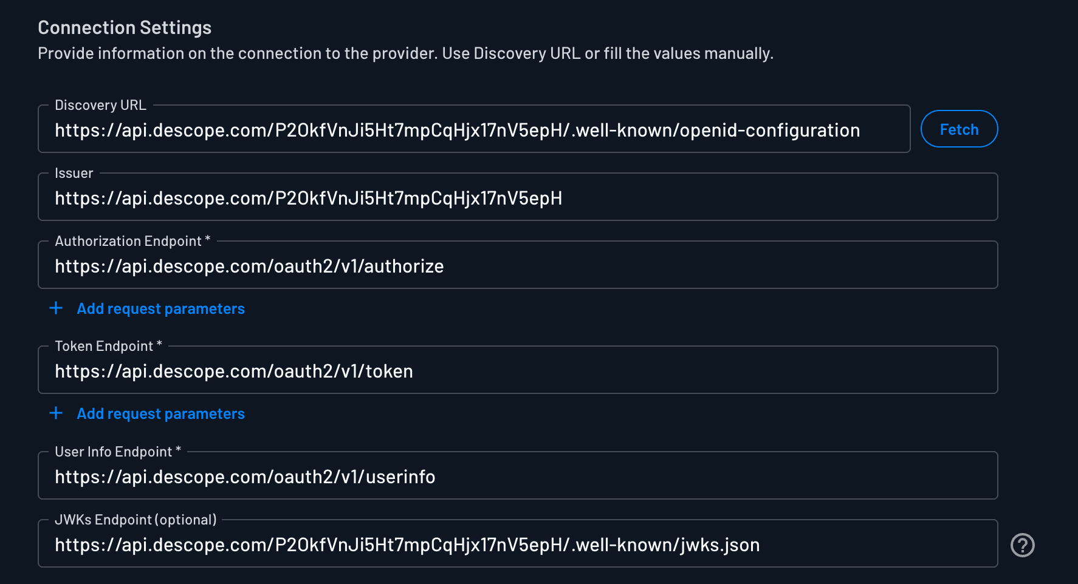Click the openid-configuration URL text

457,129
